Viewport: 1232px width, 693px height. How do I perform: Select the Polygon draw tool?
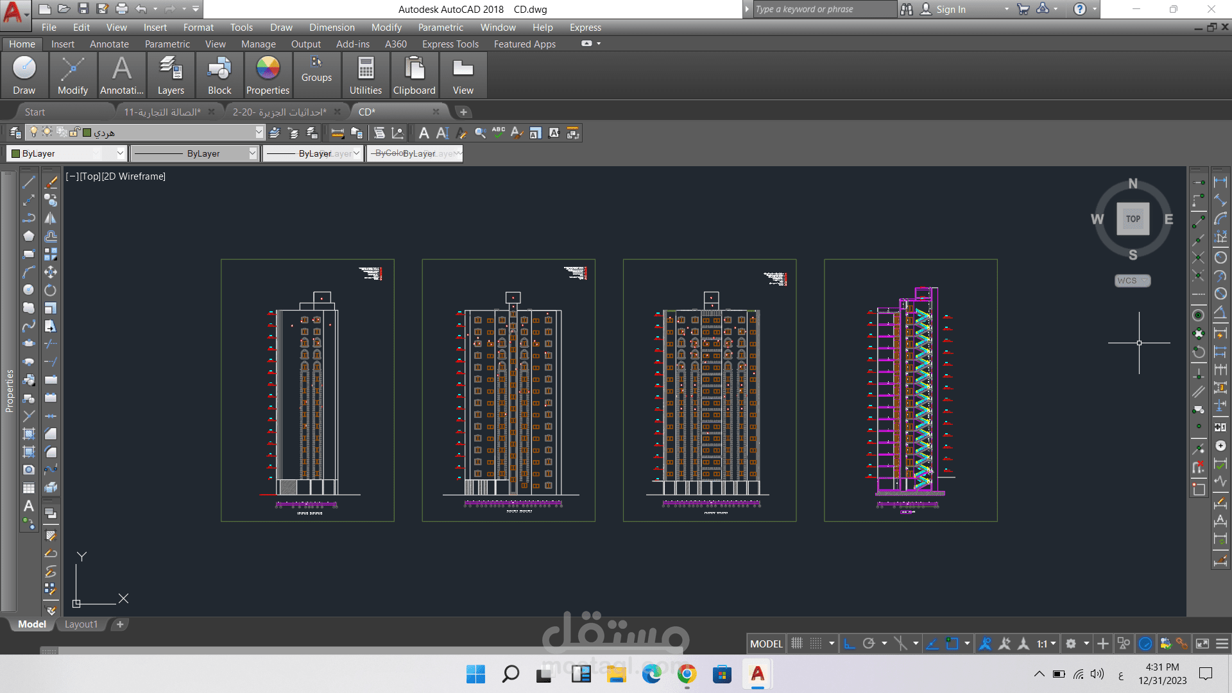(29, 237)
